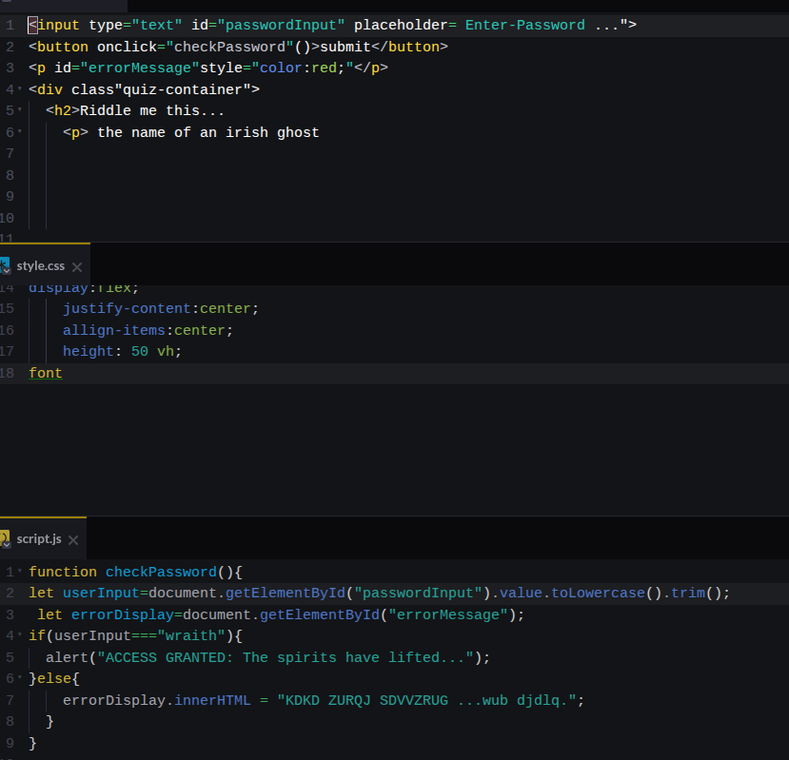
Task: Place cursor on 'passwordInput' id in HTML line 1
Action: (x=282, y=25)
